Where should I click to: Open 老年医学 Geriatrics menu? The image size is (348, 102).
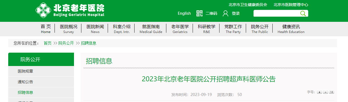(180, 29)
